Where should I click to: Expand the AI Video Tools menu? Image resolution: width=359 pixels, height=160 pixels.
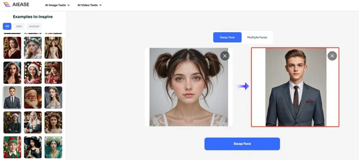pyautogui.click(x=89, y=5)
